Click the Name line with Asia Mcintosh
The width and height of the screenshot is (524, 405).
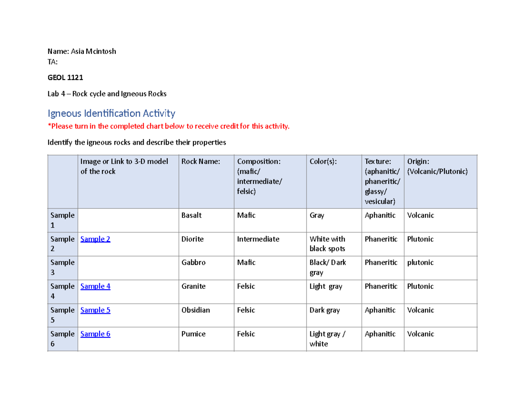82,52
